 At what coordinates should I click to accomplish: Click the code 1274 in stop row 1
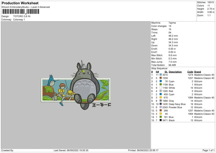pos(190,75)
